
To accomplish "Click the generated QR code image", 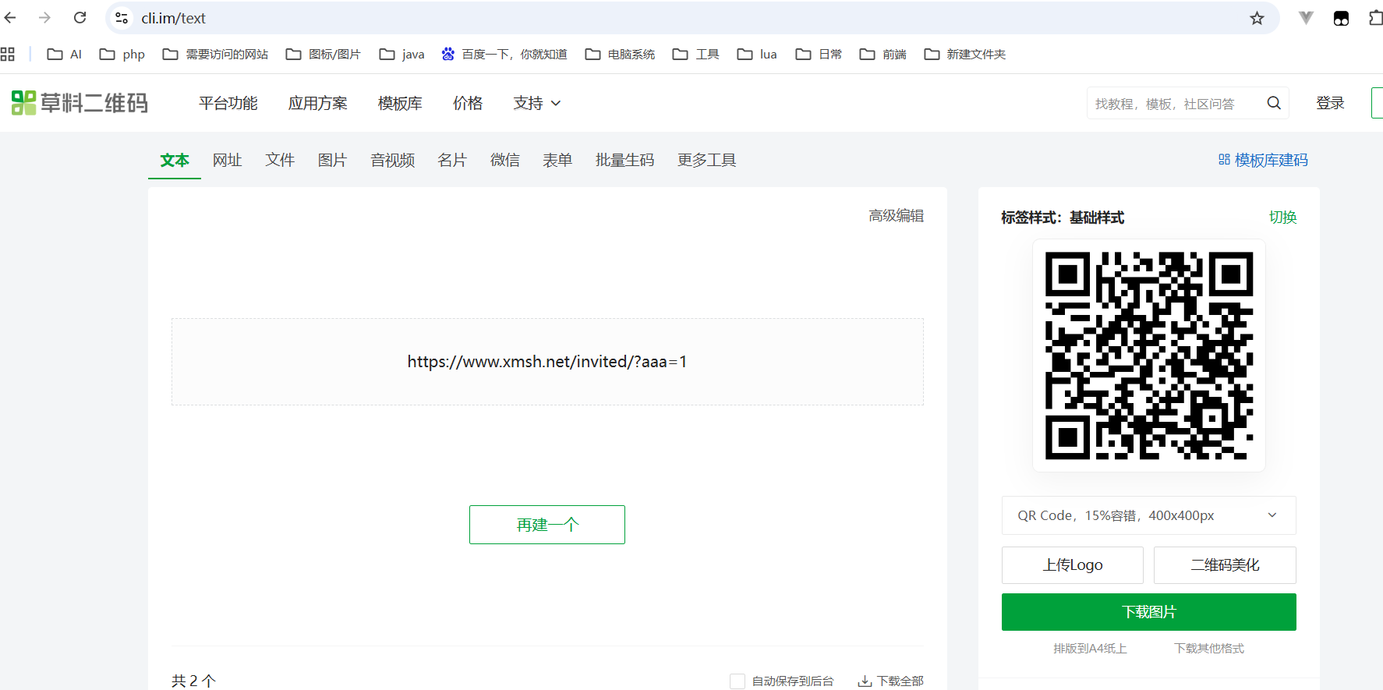I will pyautogui.click(x=1149, y=356).
